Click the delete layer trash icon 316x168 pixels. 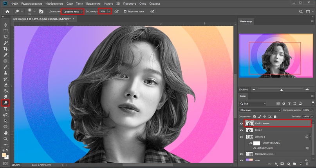[x=307, y=164]
